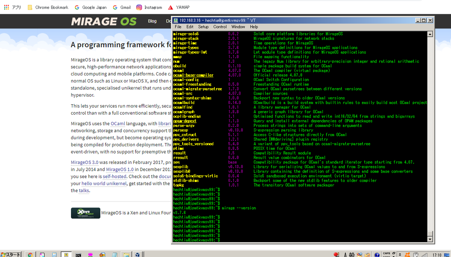Viewport: 451px width, 257px height.
Task: Click the Tera Term icon in taskbar
Action: [x=66, y=254]
